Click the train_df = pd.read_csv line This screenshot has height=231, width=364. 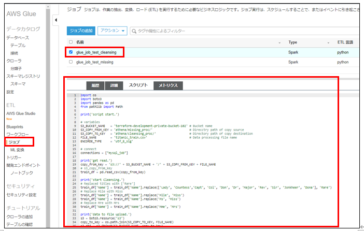tap(113, 172)
